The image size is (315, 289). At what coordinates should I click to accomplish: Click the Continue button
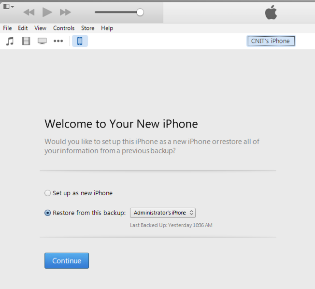pos(67,260)
